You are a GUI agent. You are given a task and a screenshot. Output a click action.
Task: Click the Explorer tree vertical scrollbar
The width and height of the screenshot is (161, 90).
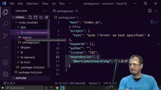(49, 44)
